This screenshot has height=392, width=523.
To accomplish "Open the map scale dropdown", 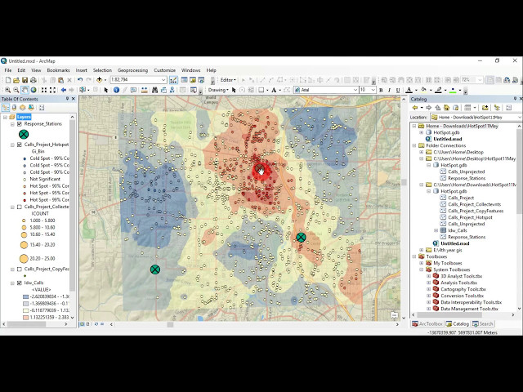I will tap(163, 80).
